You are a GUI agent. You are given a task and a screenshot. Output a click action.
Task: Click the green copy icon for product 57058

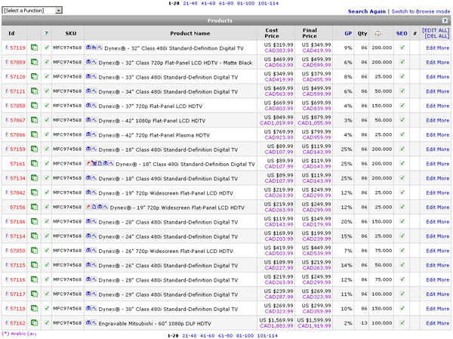[34, 106]
